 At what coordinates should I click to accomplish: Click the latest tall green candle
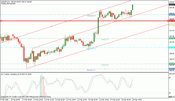133,7
